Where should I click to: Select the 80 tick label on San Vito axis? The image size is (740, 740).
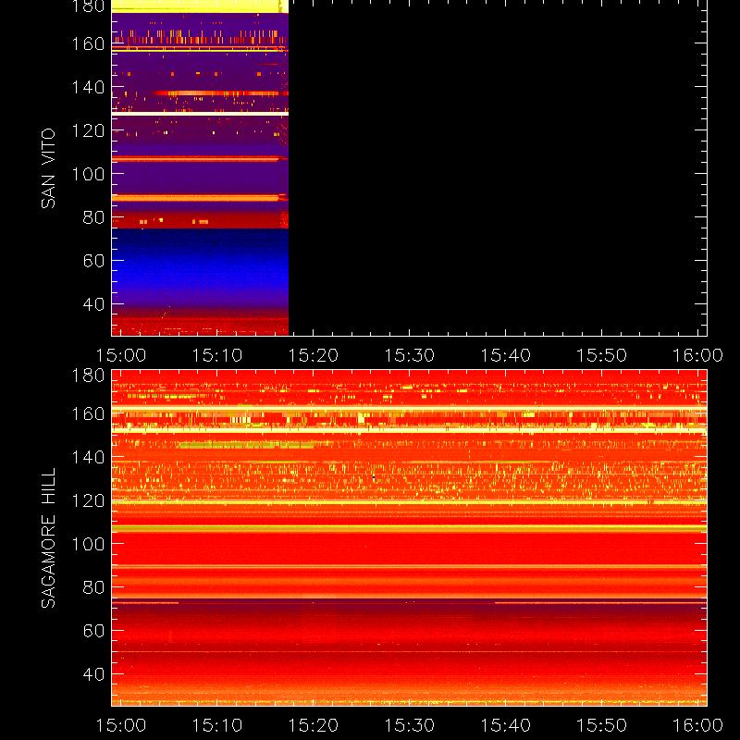tap(94, 217)
